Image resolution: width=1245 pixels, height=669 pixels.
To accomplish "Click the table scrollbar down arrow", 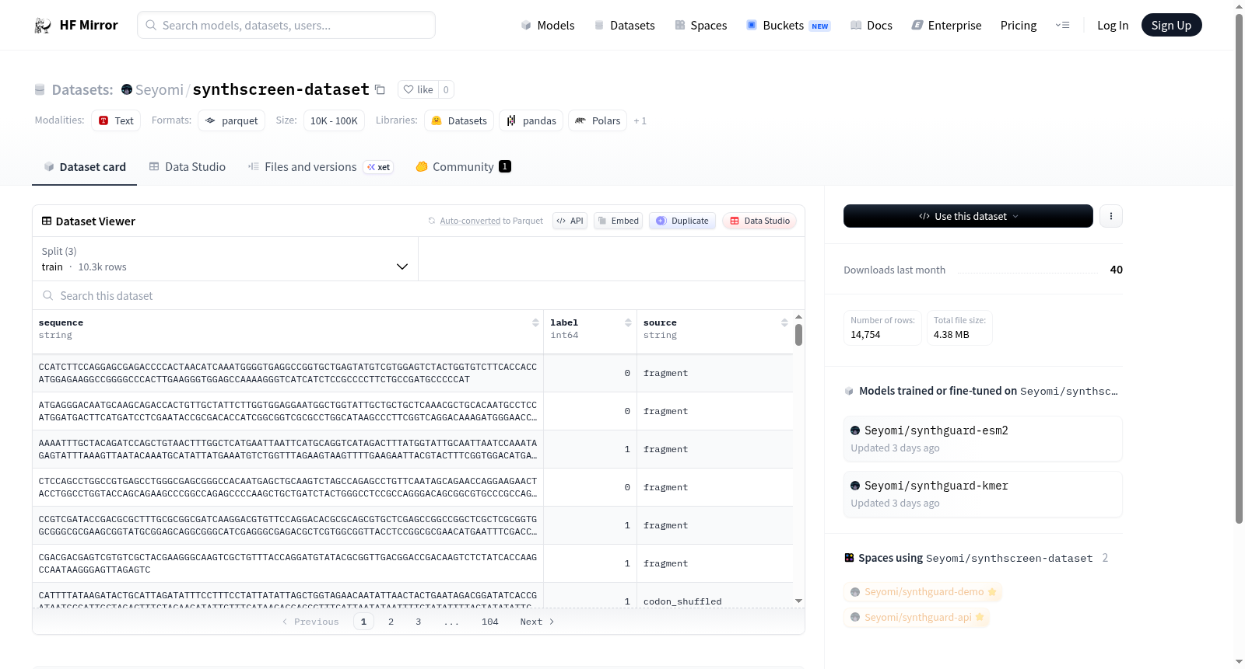I will point(798,601).
